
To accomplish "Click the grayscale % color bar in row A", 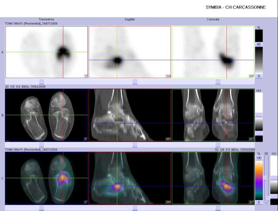I will tap(259, 60).
